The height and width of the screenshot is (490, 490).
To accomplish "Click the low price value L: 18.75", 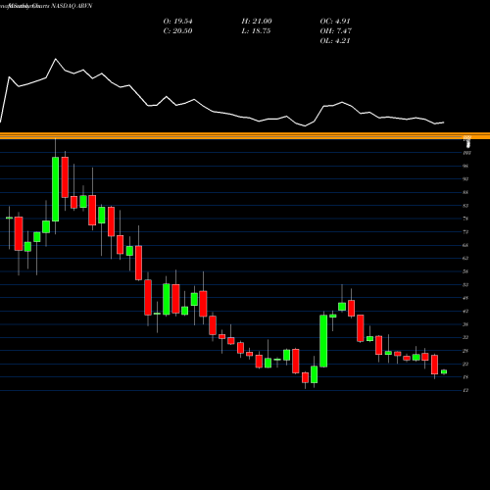I will pos(256,31).
